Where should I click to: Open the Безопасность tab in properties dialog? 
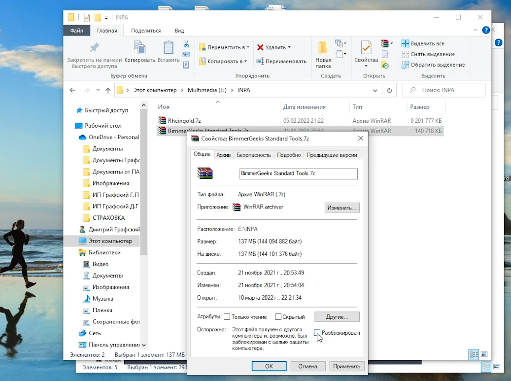tap(254, 155)
